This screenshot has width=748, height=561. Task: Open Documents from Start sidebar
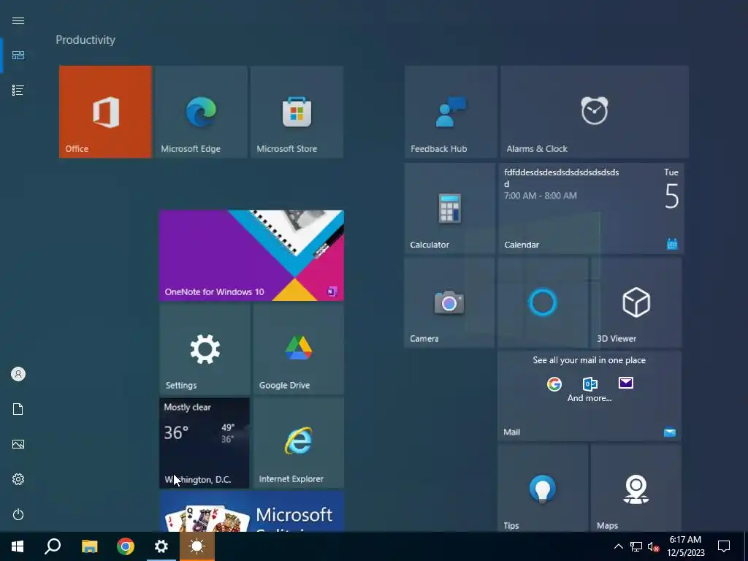pyautogui.click(x=18, y=409)
